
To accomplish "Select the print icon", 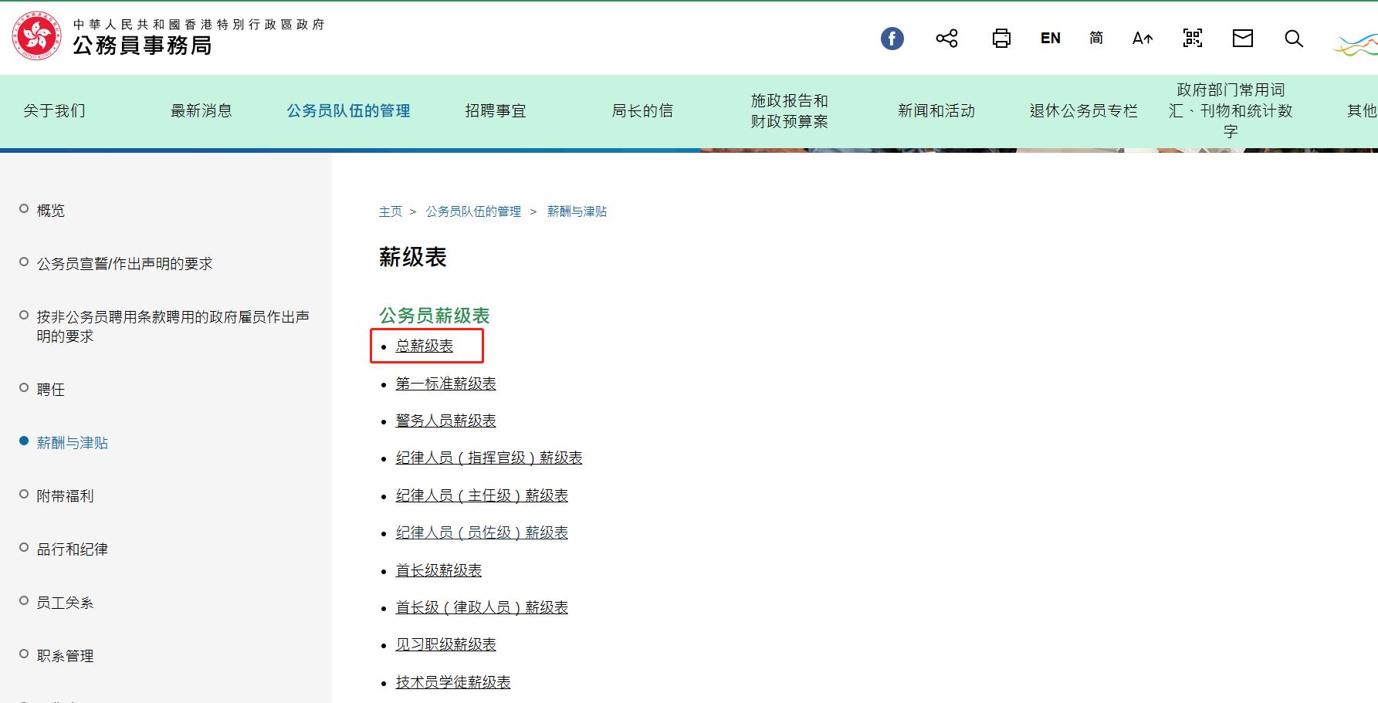I will point(1001,38).
